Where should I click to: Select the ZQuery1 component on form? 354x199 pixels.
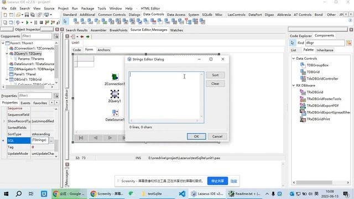(114, 94)
